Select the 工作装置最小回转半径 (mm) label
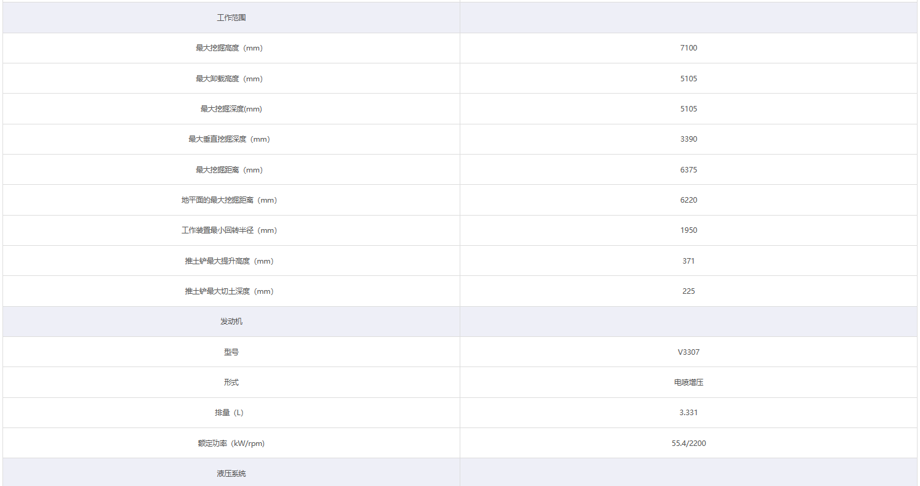 pyautogui.click(x=229, y=230)
